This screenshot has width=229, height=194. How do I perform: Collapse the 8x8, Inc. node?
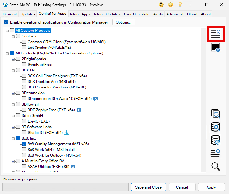pyautogui.click(x=13, y=138)
